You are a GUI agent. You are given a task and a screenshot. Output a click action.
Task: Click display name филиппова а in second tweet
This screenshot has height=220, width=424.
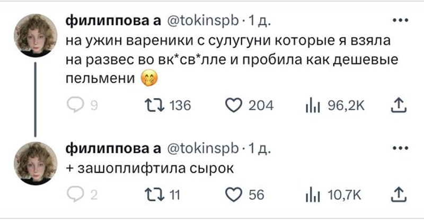[112, 148]
